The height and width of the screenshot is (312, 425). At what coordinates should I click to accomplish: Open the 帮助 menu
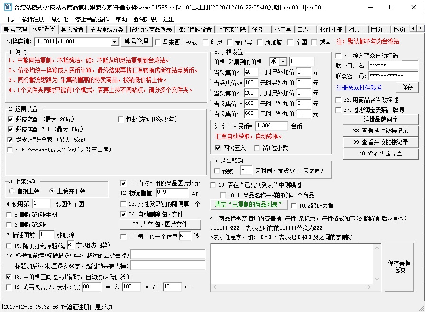coord(121,19)
